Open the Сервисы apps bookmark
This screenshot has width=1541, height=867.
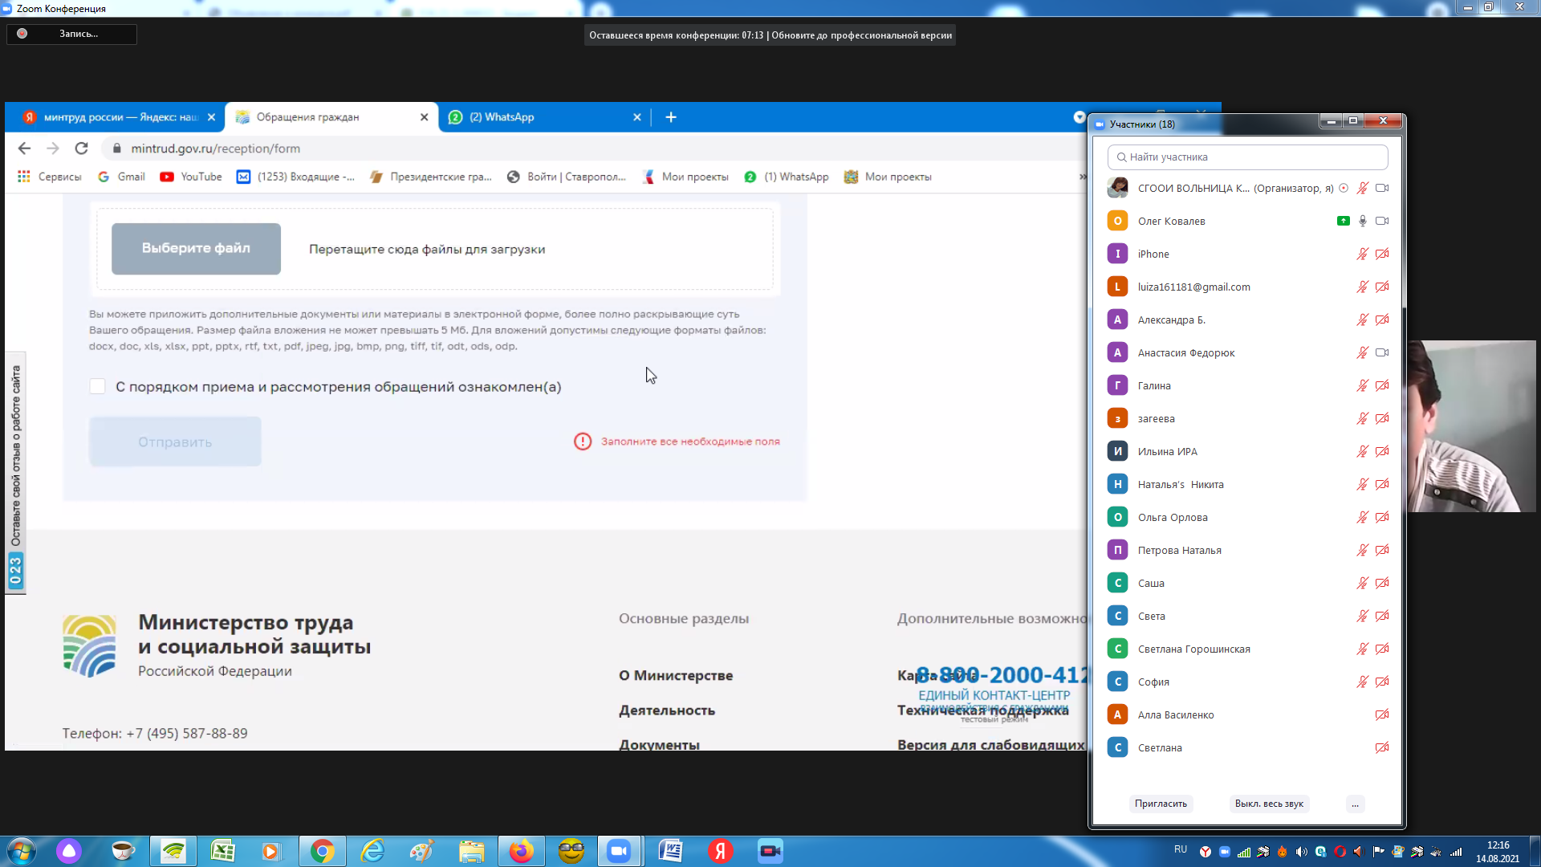50,177
